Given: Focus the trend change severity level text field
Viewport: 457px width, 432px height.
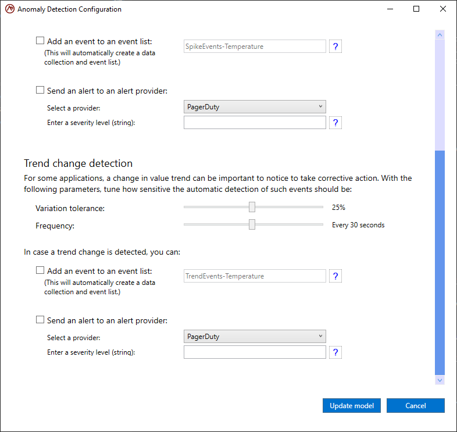Looking at the screenshot, I should (x=255, y=352).
